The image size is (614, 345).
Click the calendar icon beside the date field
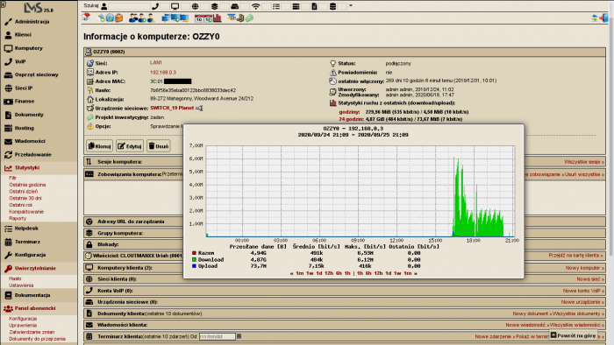239,336
